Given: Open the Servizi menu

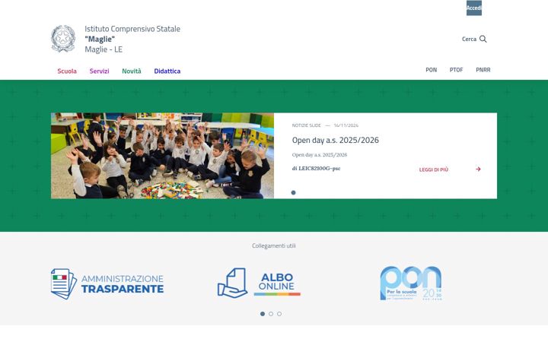Looking at the screenshot, I should click(99, 71).
